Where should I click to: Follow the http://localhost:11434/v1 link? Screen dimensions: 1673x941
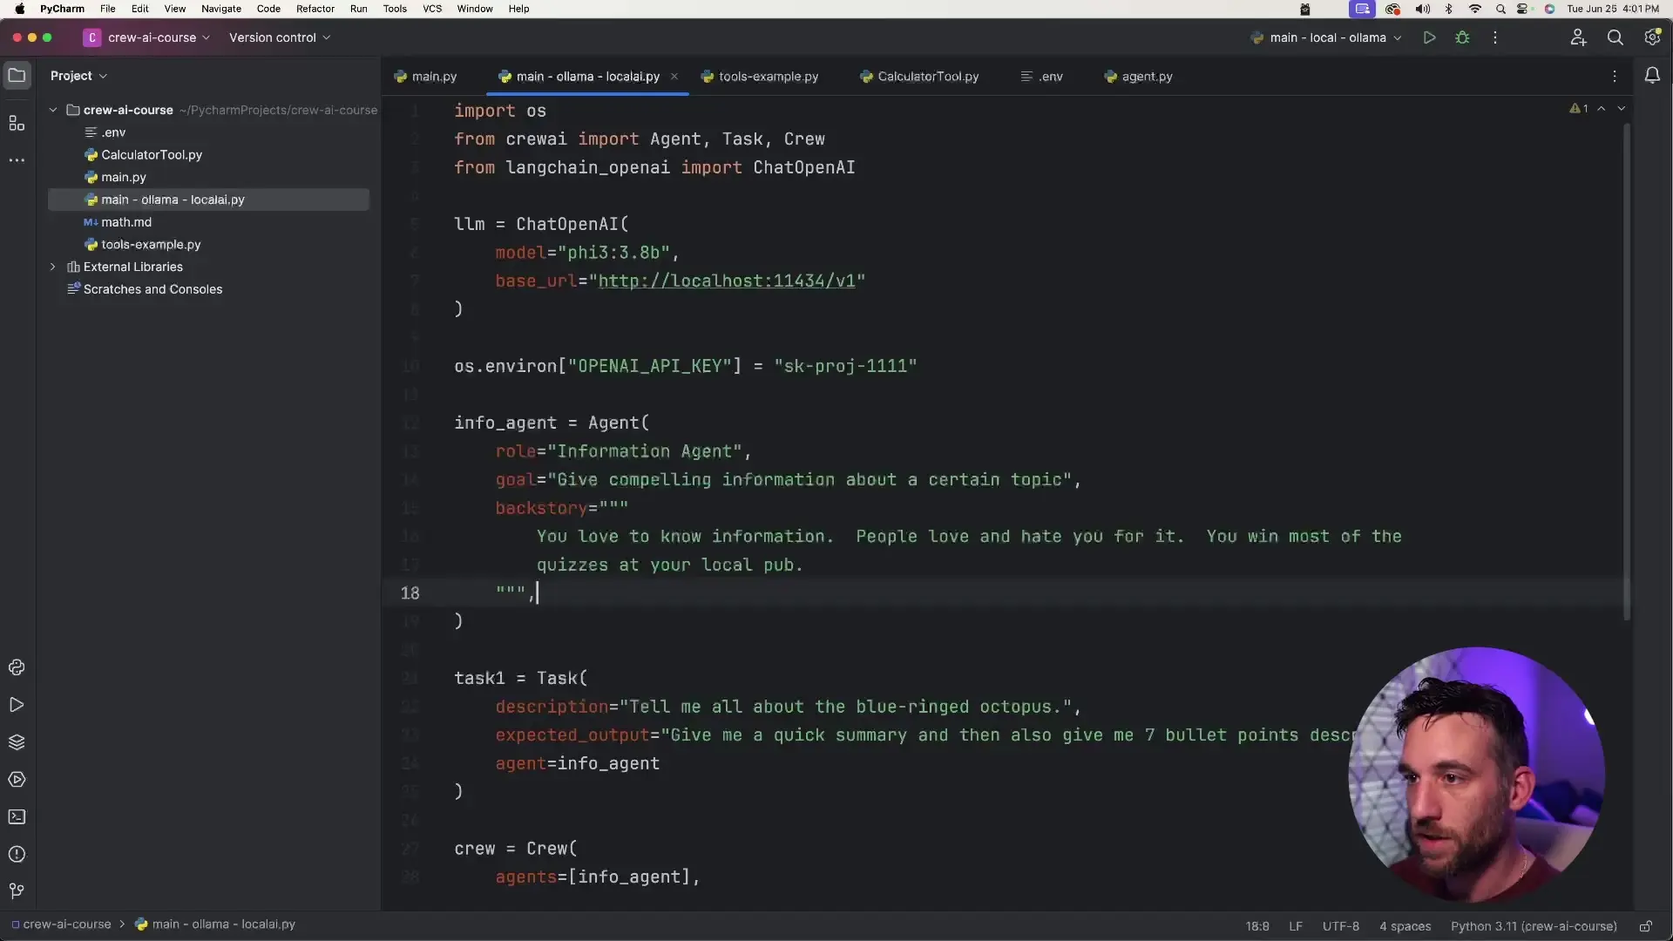coord(727,281)
